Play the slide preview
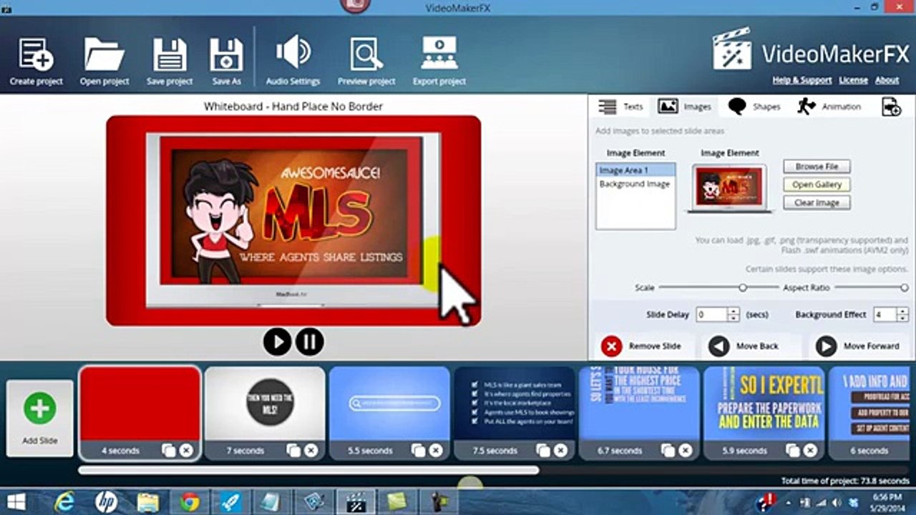This screenshot has width=916, height=515. pyautogui.click(x=277, y=342)
